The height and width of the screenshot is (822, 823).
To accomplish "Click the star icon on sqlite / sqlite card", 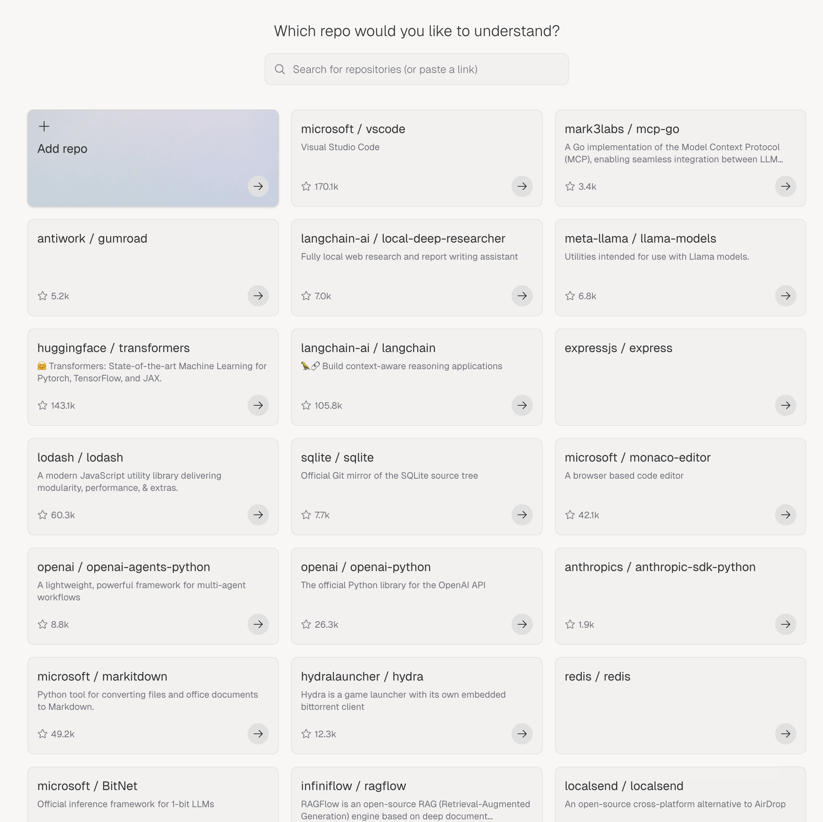I will [x=306, y=515].
